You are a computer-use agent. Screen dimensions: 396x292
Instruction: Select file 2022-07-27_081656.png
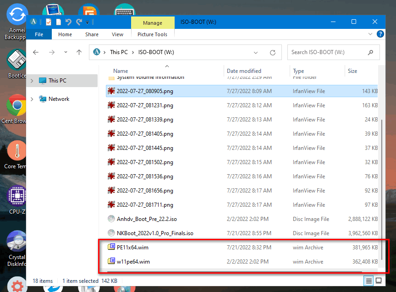click(242, 191)
